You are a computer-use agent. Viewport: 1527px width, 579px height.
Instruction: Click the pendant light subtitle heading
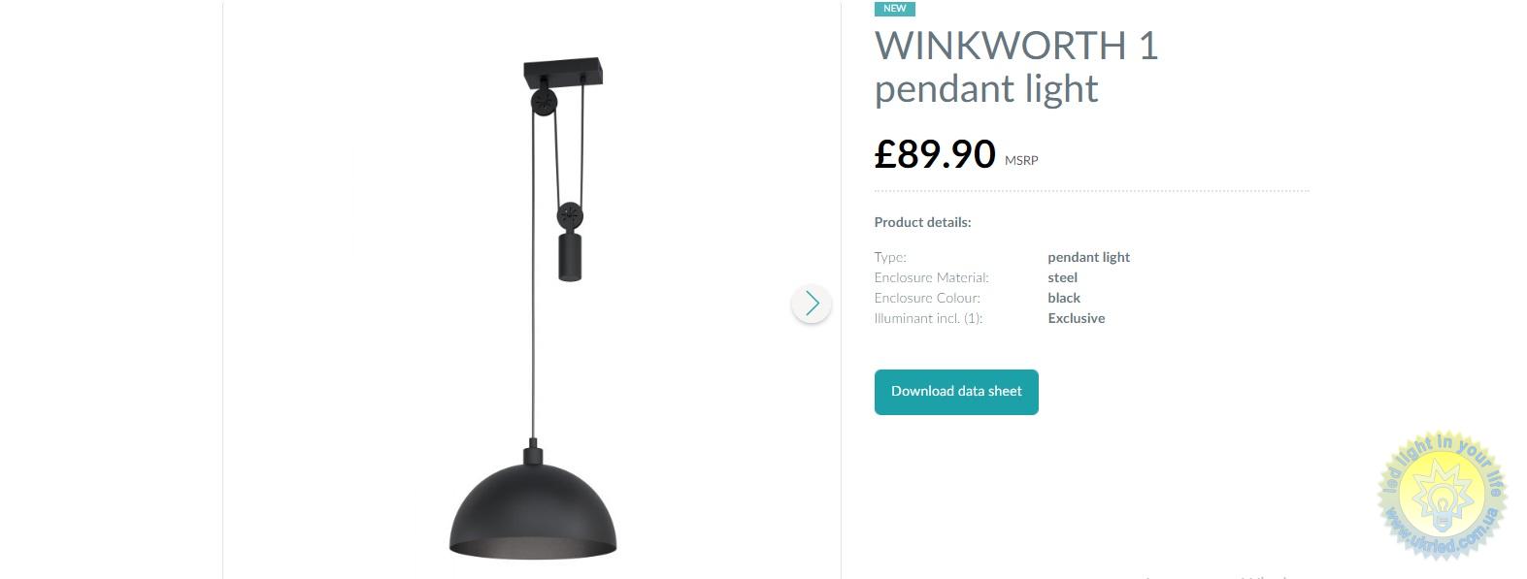(x=986, y=89)
